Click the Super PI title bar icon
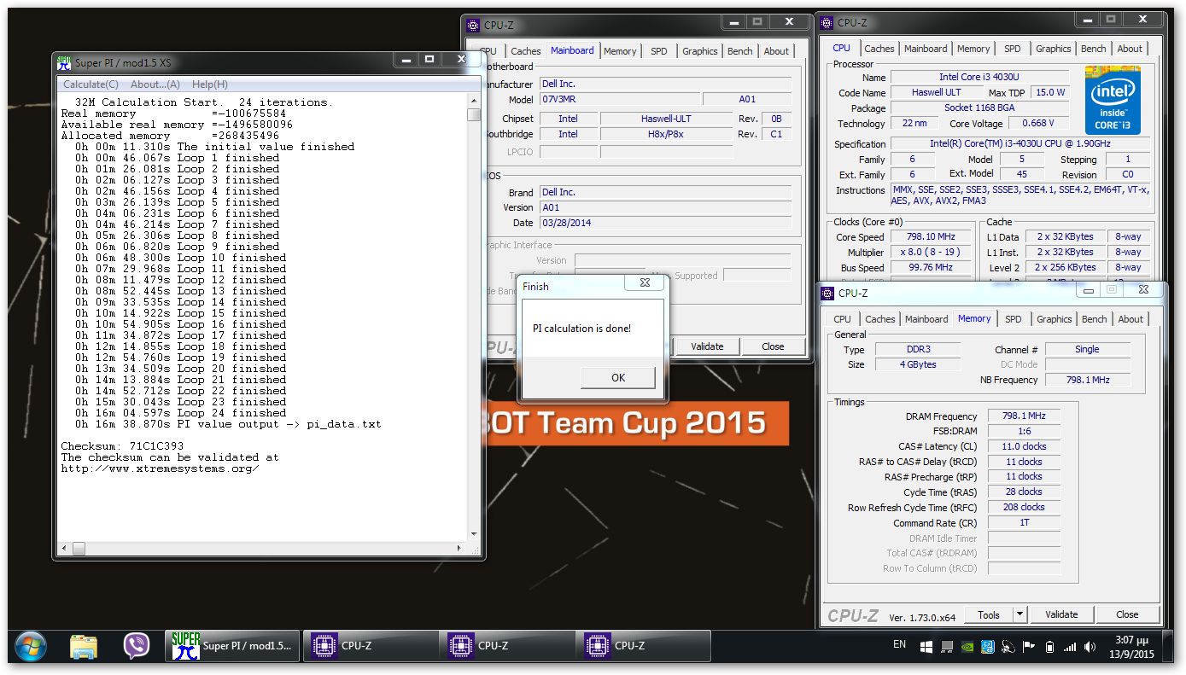The width and height of the screenshot is (1186, 675). tap(64, 62)
